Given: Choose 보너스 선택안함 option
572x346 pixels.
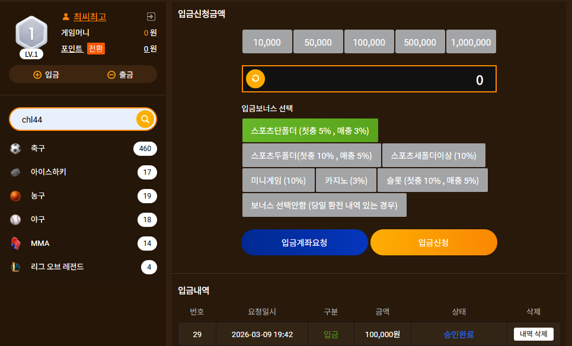Looking at the screenshot, I should pyautogui.click(x=324, y=205).
